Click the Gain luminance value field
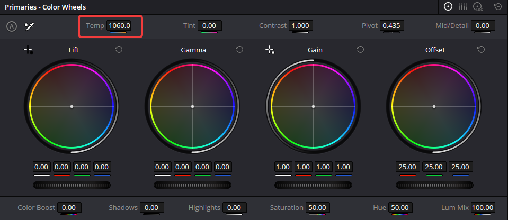508x220 pixels. [x=283, y=167]
